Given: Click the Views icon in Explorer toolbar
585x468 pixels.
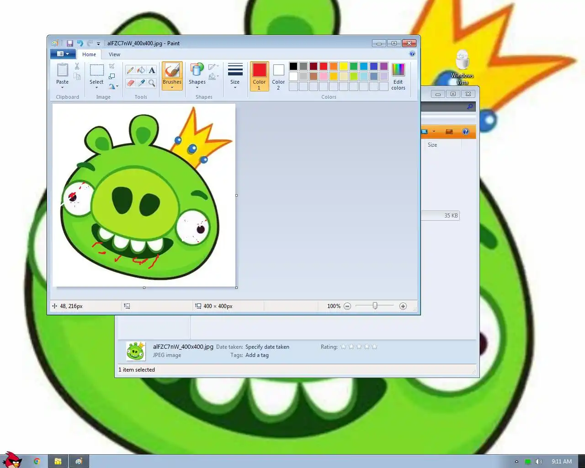Looking at the screenshot, I should pos(425,132).
